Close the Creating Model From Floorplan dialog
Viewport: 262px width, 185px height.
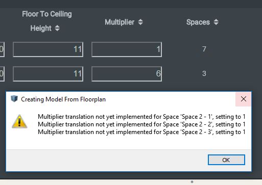coord(244,99)
